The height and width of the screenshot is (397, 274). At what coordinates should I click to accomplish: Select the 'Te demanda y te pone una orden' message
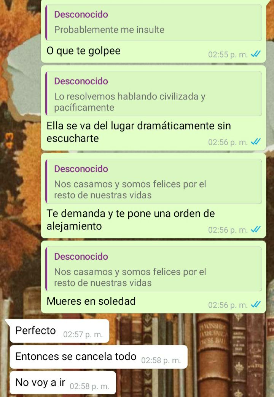[x=131, y=220]
